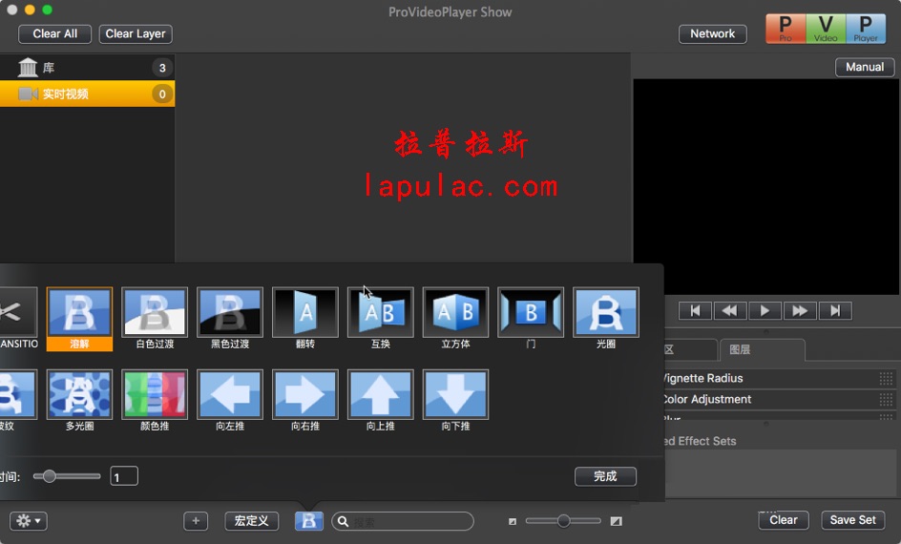Skip to the end of the clip
Viewport: 901px width, 544px height.
[x=835, y=310]
